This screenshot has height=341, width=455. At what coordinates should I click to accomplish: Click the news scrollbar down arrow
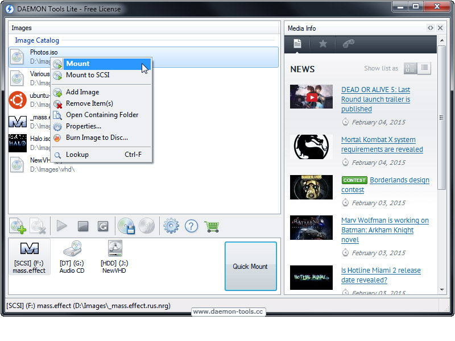click(442, 289)
